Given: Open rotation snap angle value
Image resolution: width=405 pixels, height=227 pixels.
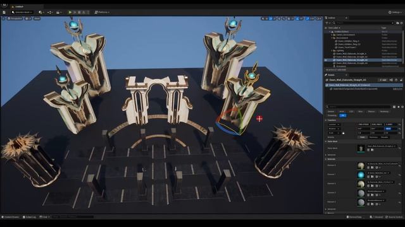Looking at the screenshot, I should point(301,18).
